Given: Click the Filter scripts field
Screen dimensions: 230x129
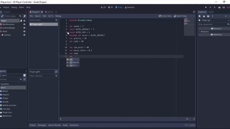Looking at the screenshot, I should pos(43,20).
